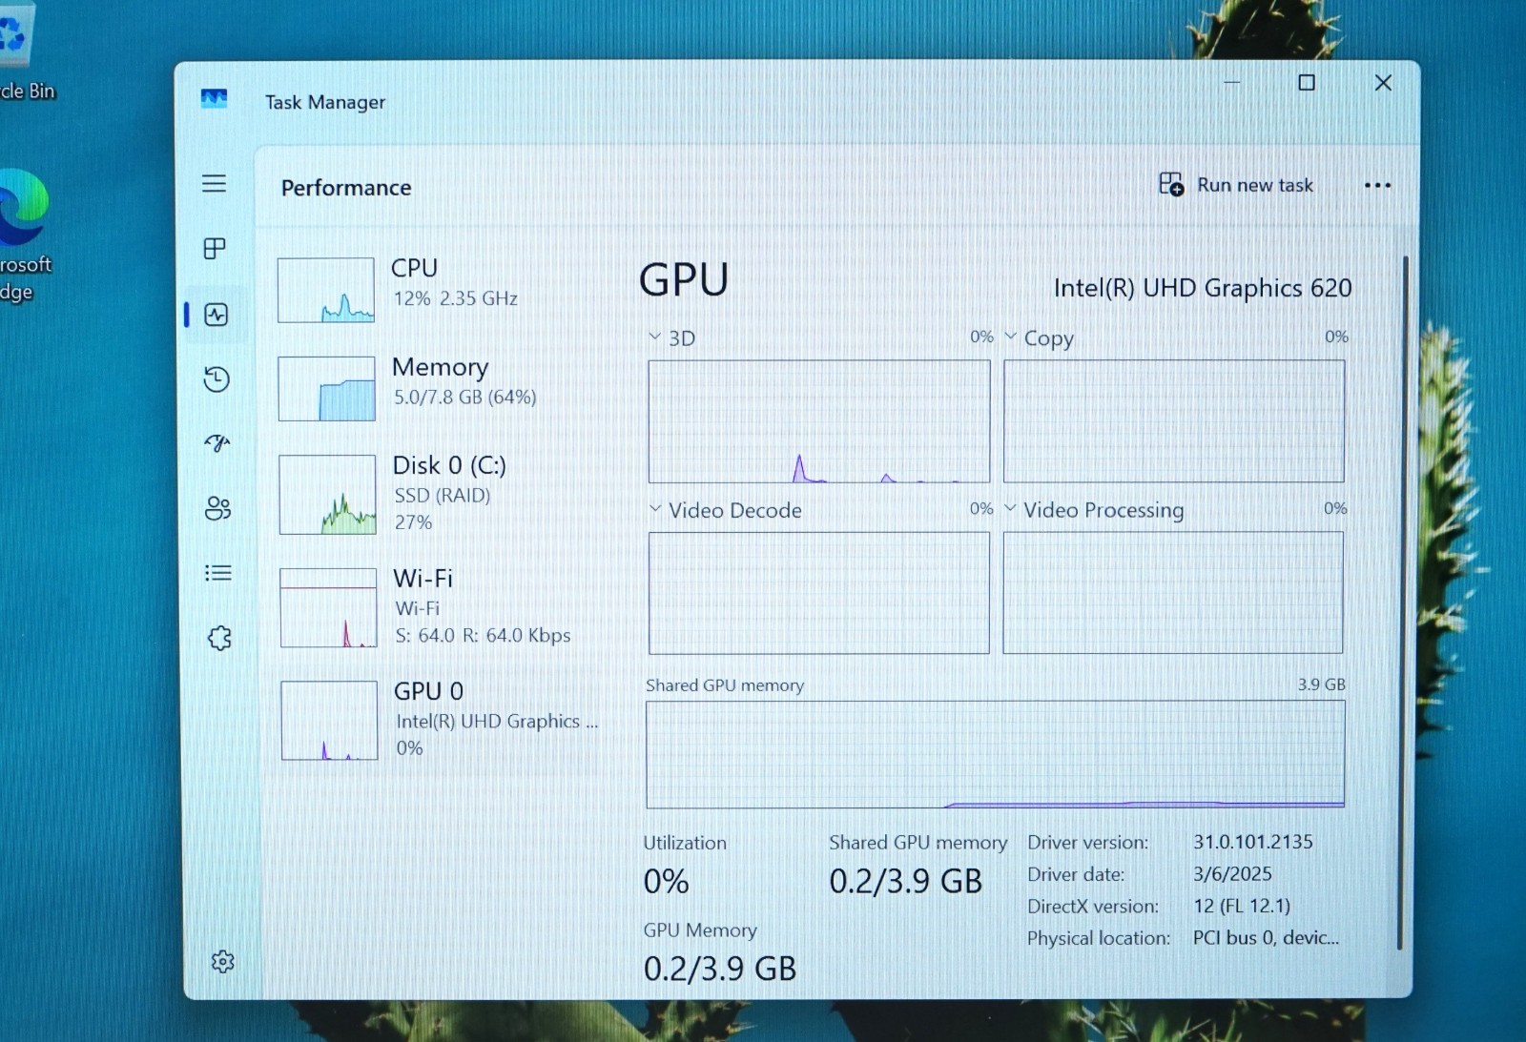The height and width of the screenshot is (1042, 1526).
Task: Click the Video Processing engine graph
Action: tap(1173, 593)
